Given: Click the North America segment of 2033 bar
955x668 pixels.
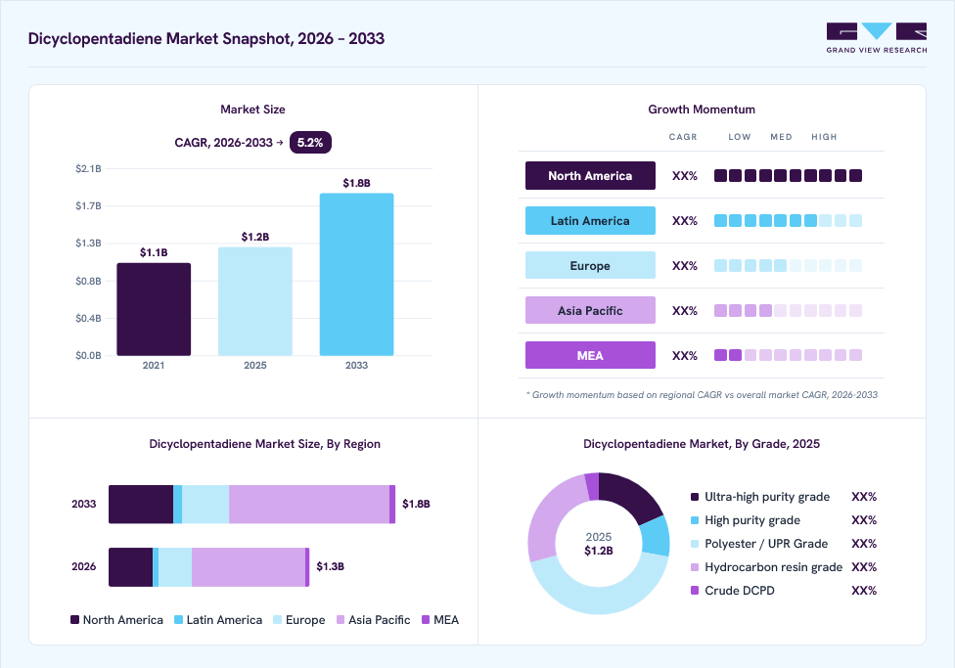Looking at the screenshot, I should click(141, 505).
